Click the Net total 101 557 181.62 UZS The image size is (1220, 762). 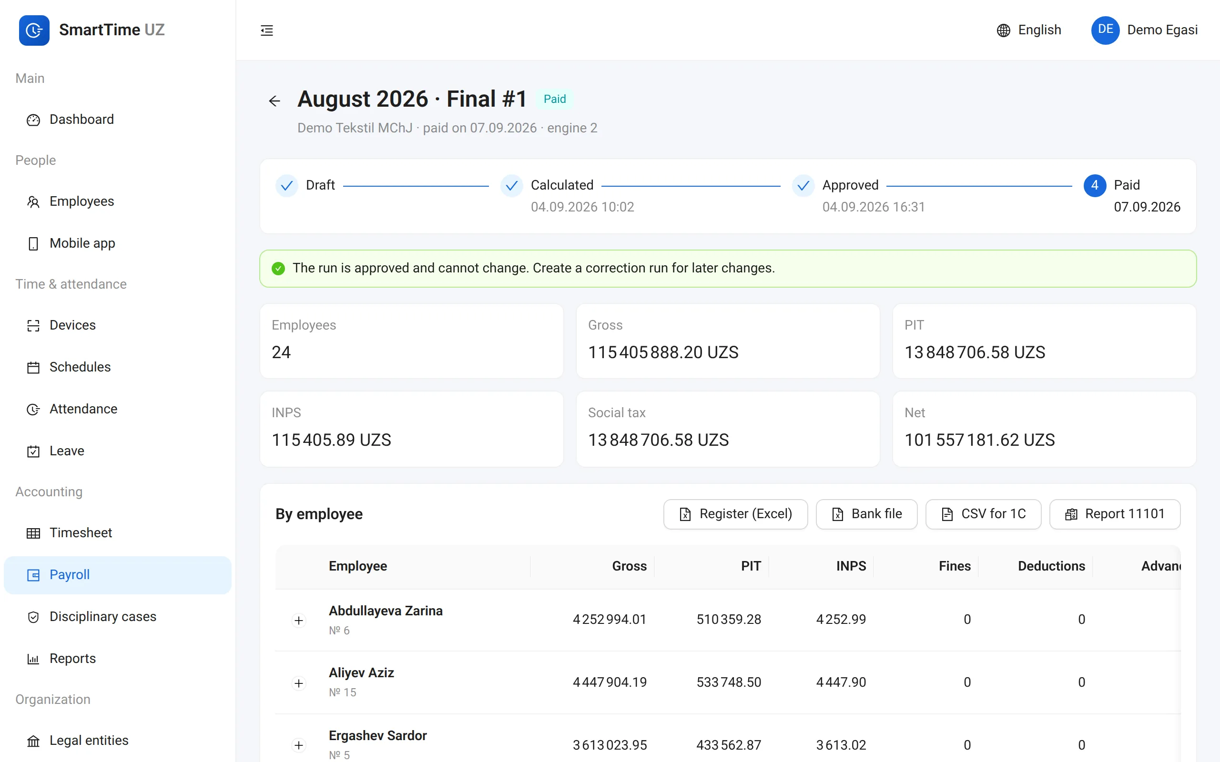979,440
